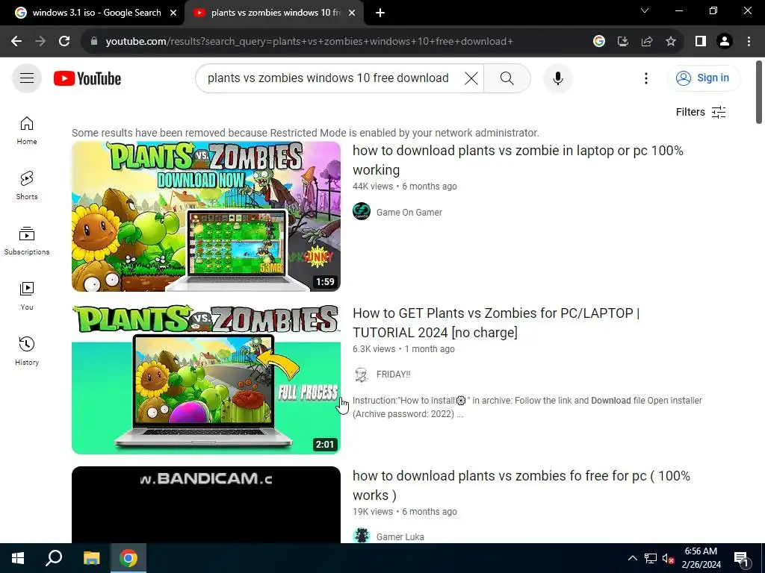Bookmark this page with the star
The height and width of the screenshot is (573, 765).
coord(671,42)
